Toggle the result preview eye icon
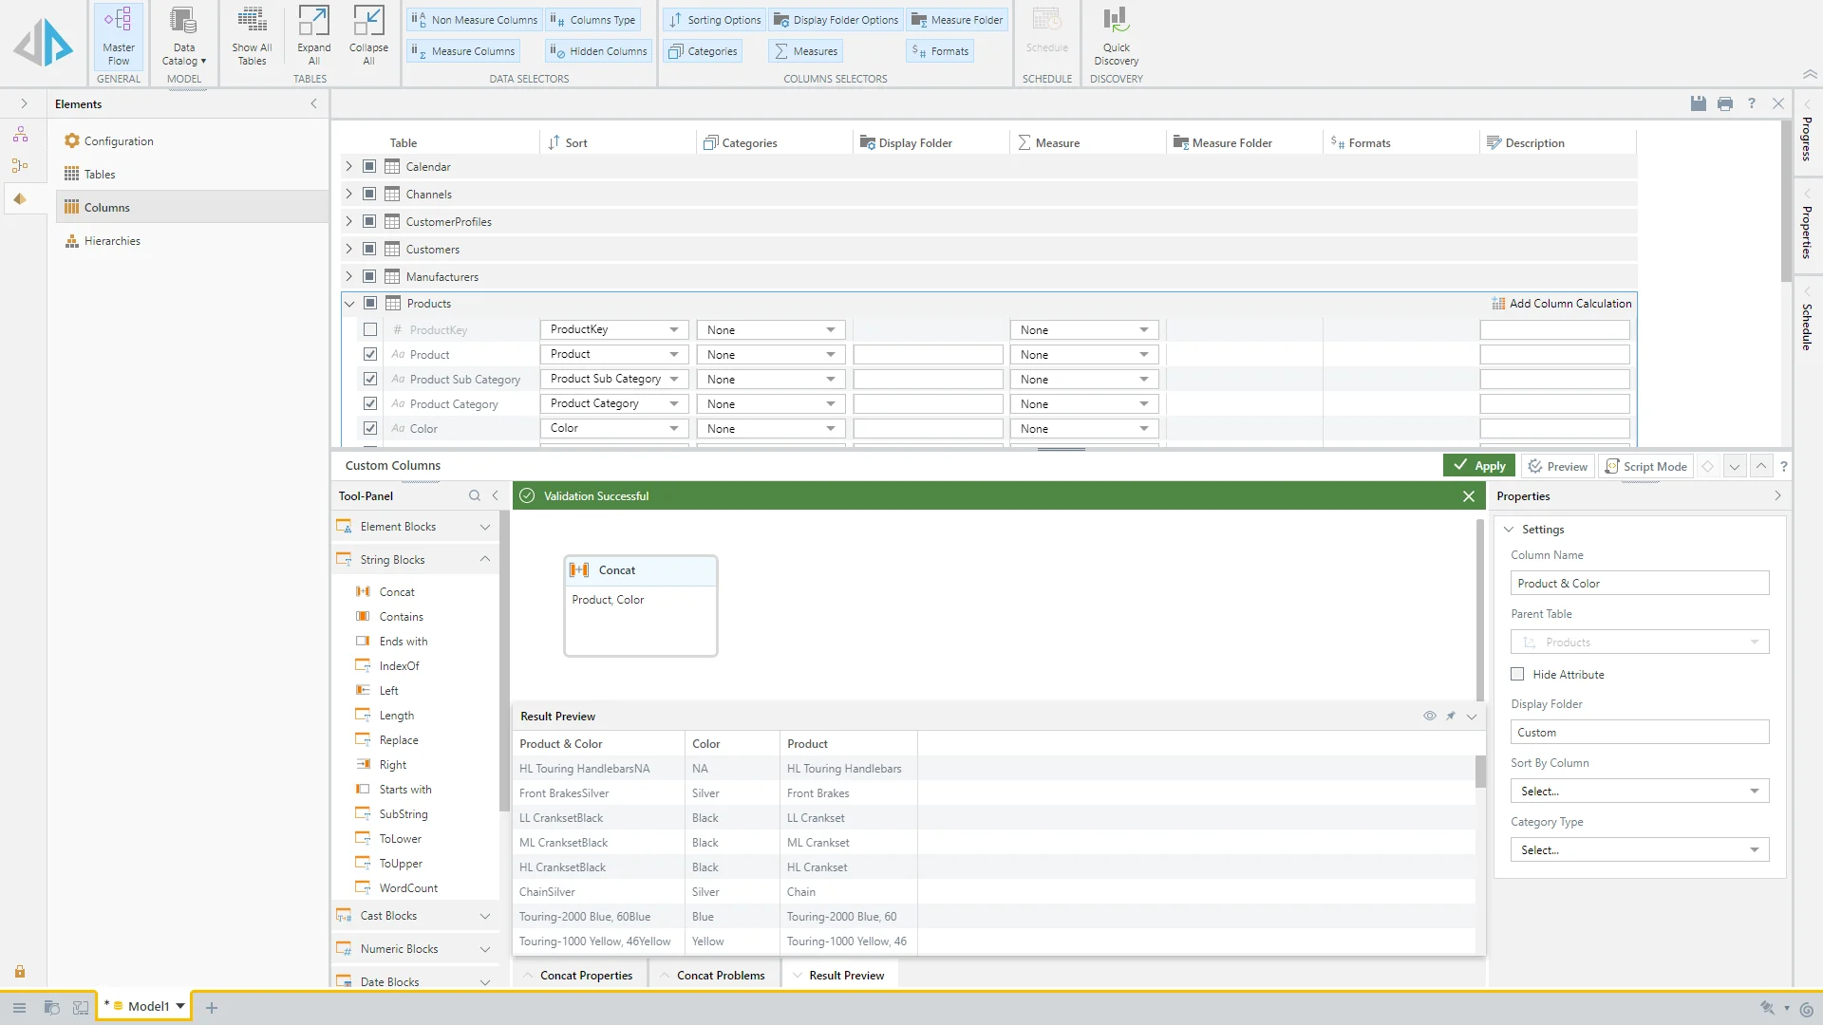 [x=1429, y=716]
